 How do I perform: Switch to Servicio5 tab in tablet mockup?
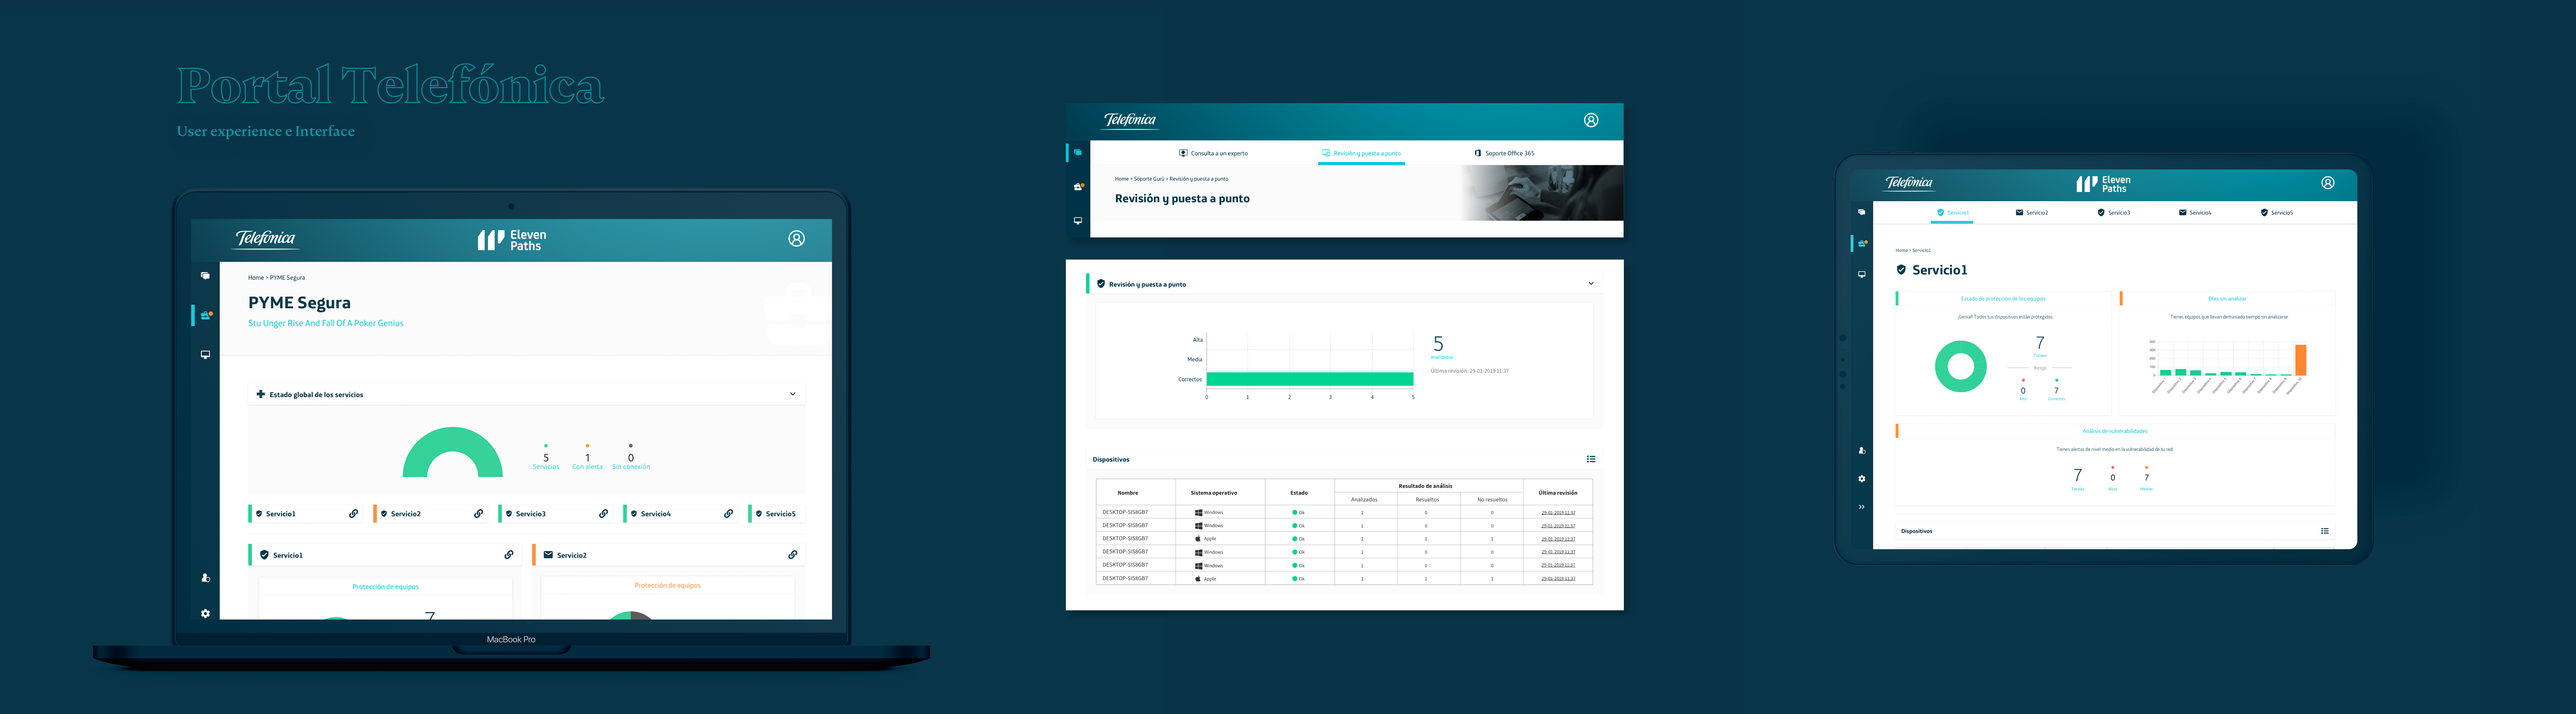2277,212
